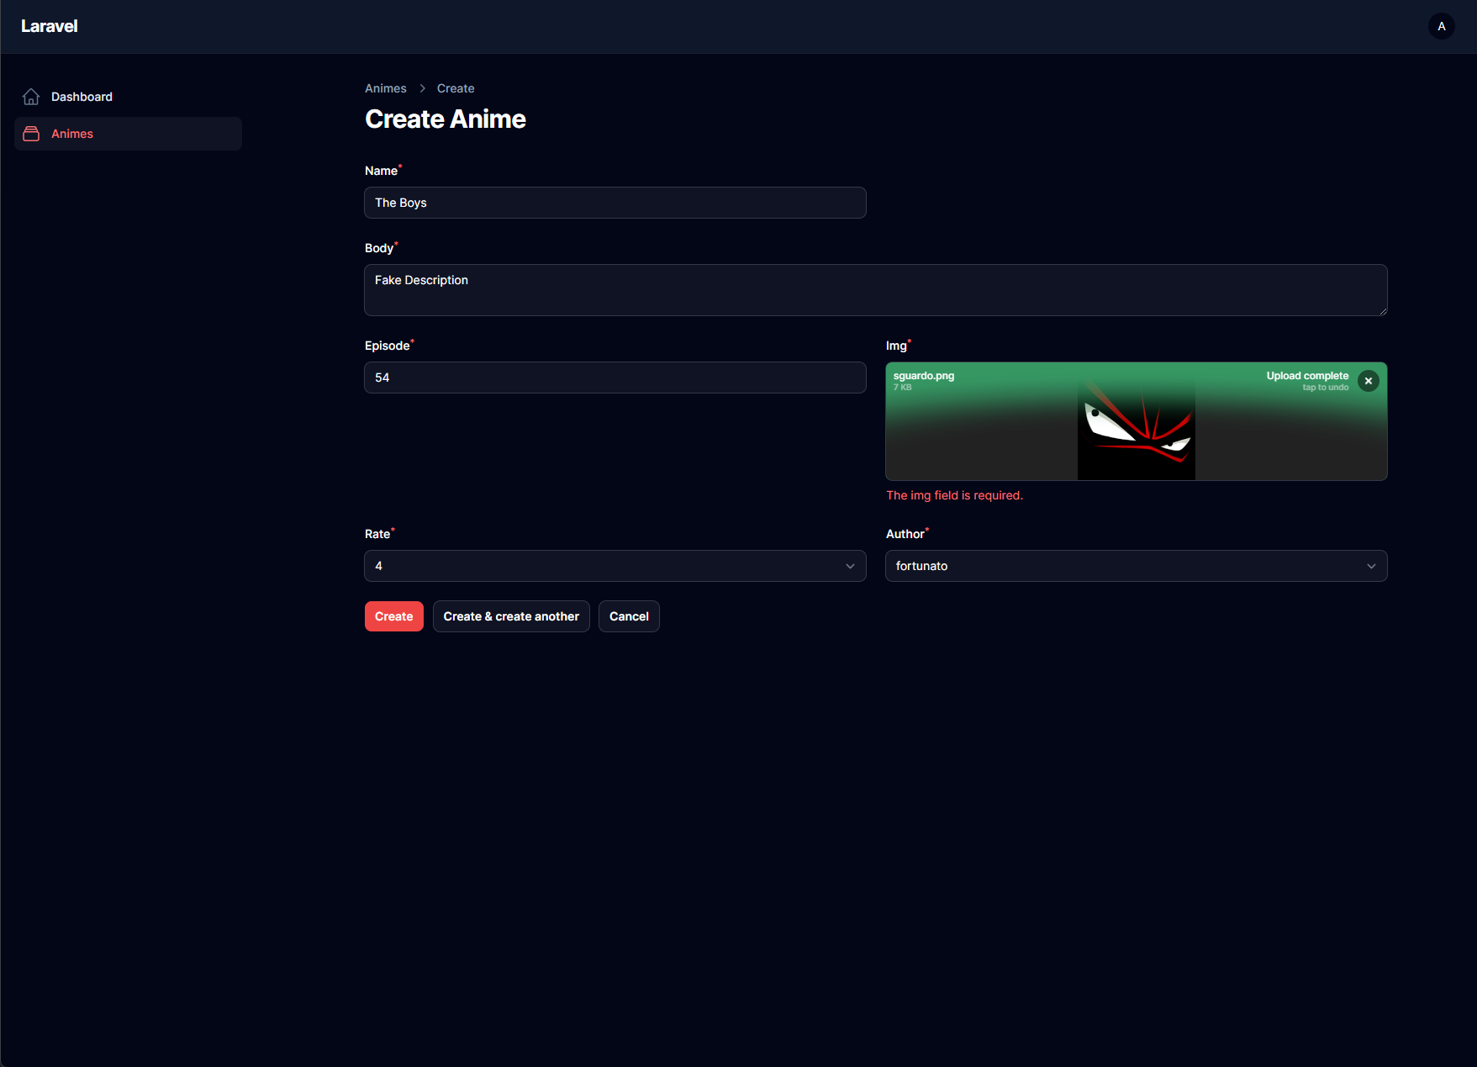Go to Animes via breadcrumb link
This screenshot has width=1477, height=1067.
pyautogui.click(x=385, y=88)
